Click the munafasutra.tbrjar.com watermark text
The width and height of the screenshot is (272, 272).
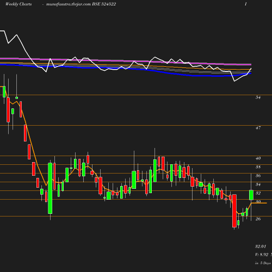point(69,4)
